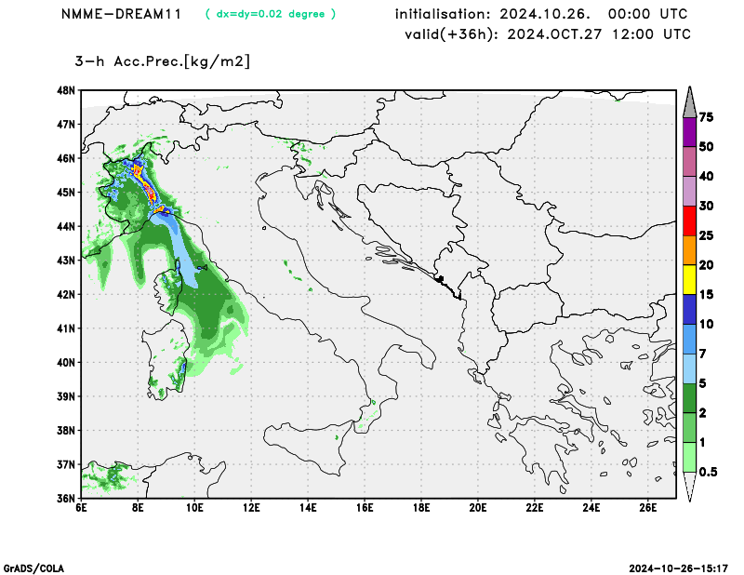The image size is (744, 575).
Task: Click the 42N latitude axis label
Action: pyautogui.click(x=66, y=294)
